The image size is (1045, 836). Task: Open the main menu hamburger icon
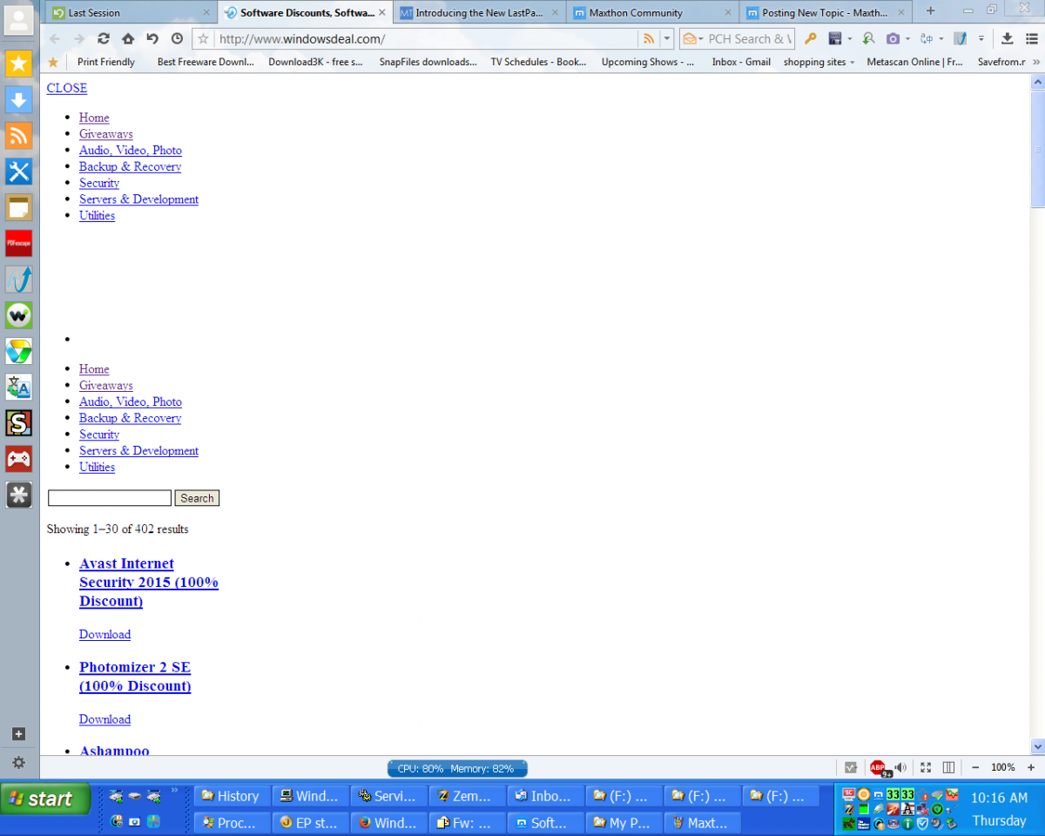click(1031, 38)
